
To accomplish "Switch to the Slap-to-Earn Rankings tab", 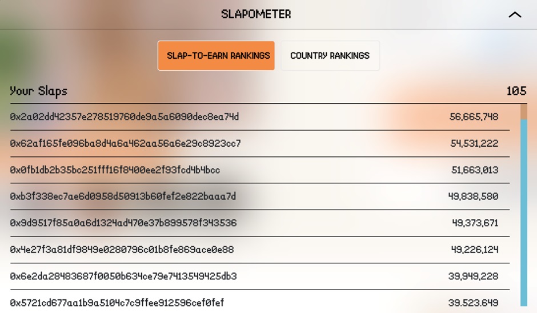I will [x=216, y=55].
